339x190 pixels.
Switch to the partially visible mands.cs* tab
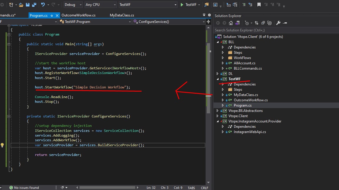(x=8, y=15)
